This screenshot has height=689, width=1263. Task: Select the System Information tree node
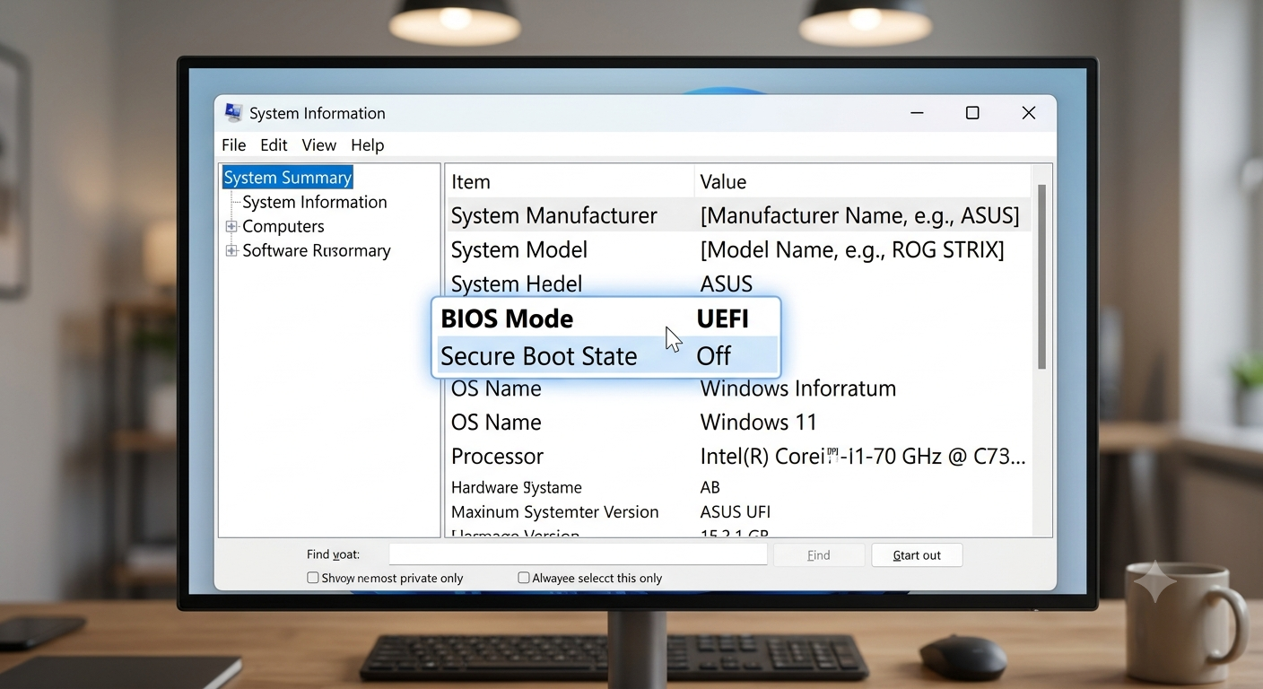314,202
